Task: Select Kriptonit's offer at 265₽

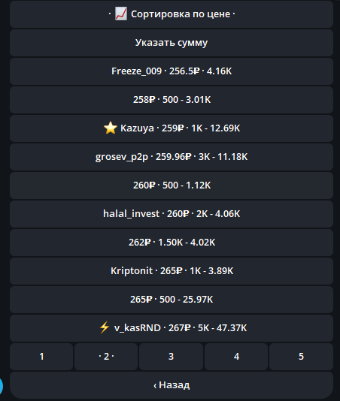Action: point(172,271)
